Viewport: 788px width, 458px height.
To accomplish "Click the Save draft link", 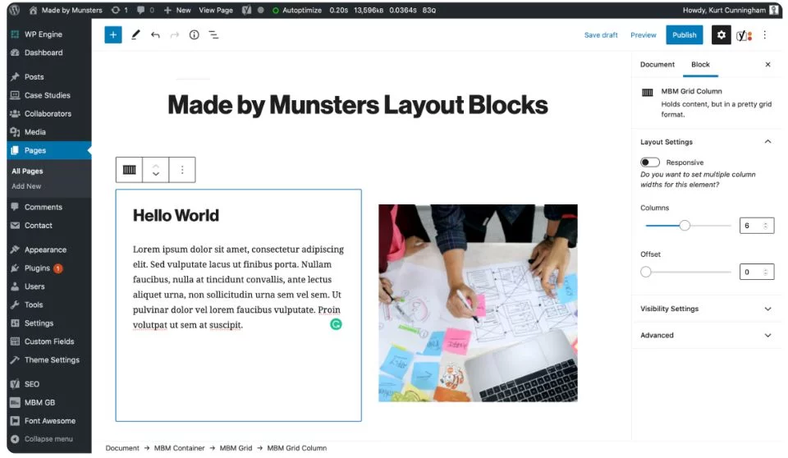I will (601, 35).
